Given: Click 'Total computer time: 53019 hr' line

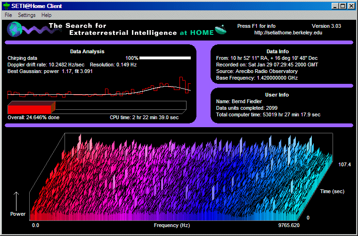Looking at the screenshot, I should point(268,114).
